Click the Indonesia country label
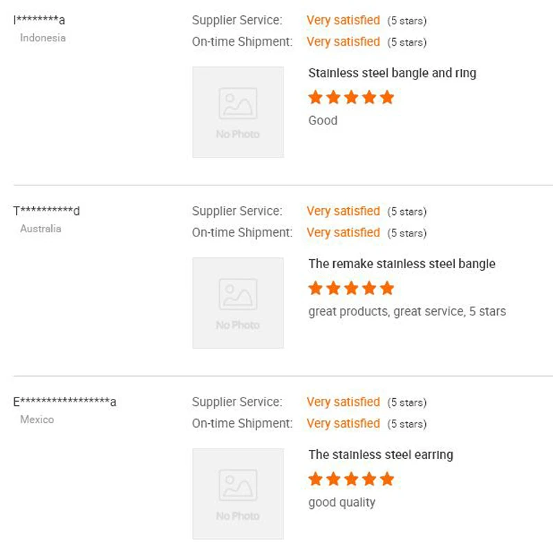The image size is (553, 553). coord(43,38)
